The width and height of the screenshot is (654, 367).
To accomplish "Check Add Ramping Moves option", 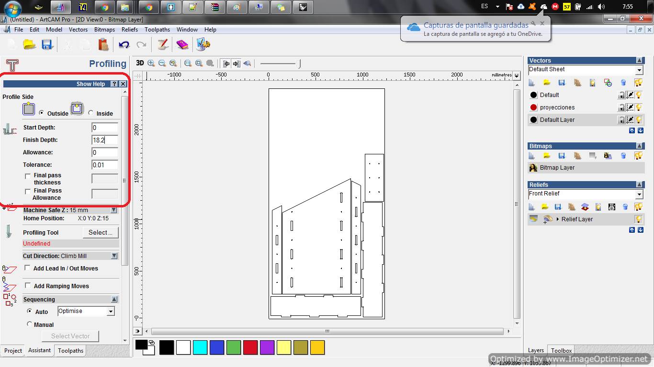I will pos(28,286).
